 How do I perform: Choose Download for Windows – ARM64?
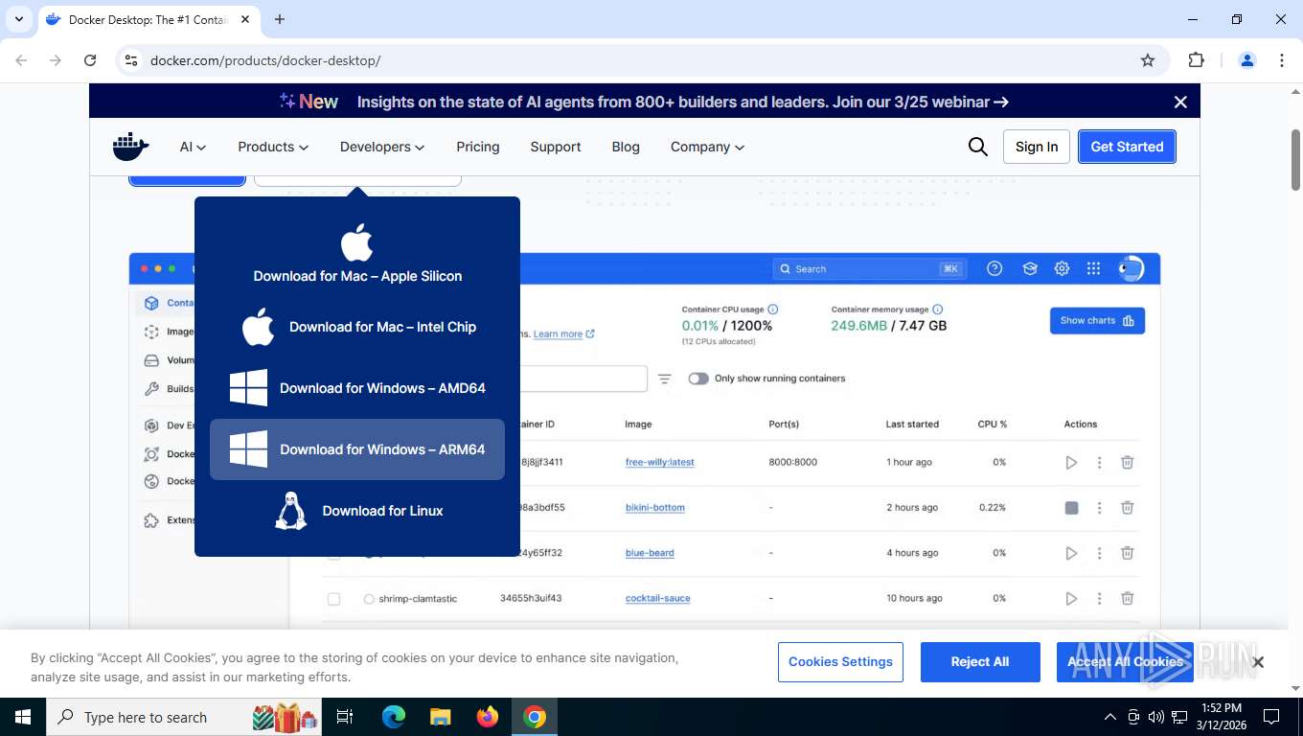pyautogui.click(x=357, y=449)
